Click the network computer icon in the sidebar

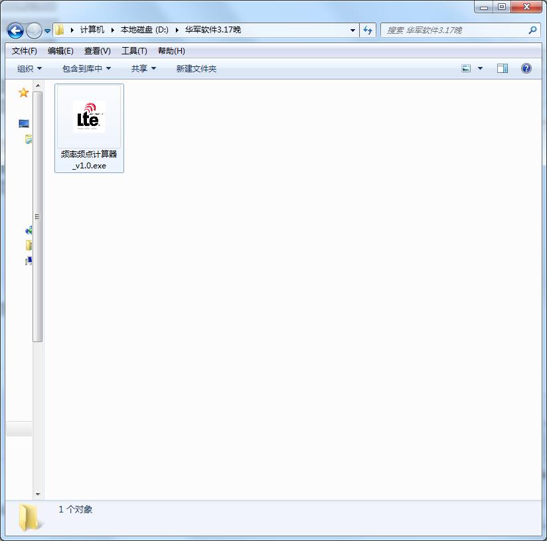(x=29, y=261)
